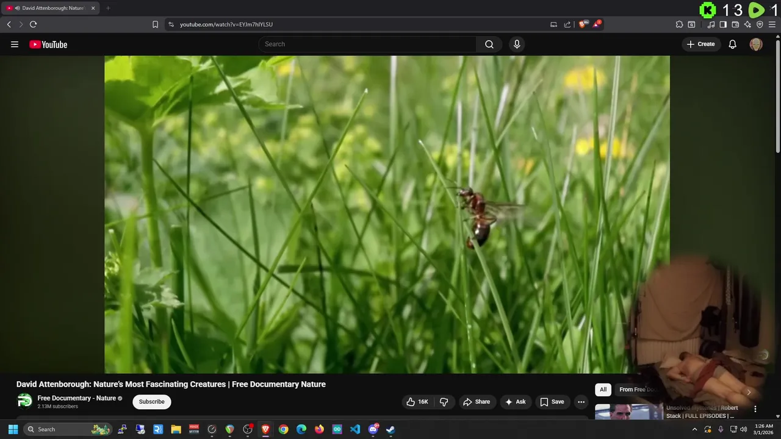Open Arduino IDE from the taskbar
The height and width of the screenshot is (439, 781).
(x=337, y=429)
